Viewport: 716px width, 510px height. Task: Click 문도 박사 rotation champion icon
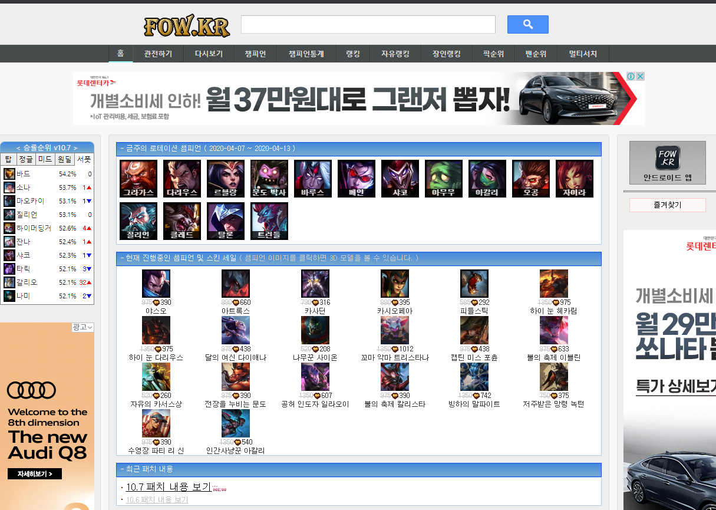tap(269, 179)
